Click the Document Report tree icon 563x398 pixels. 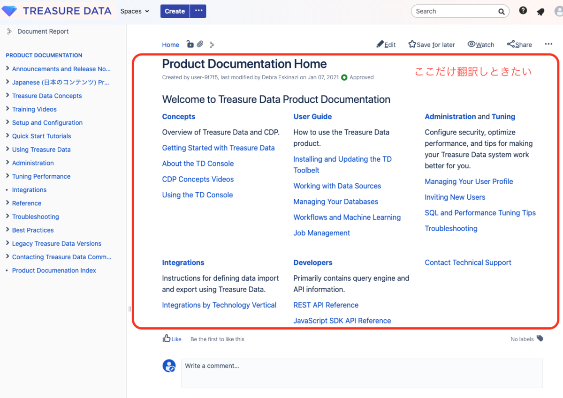pos(9,31)
